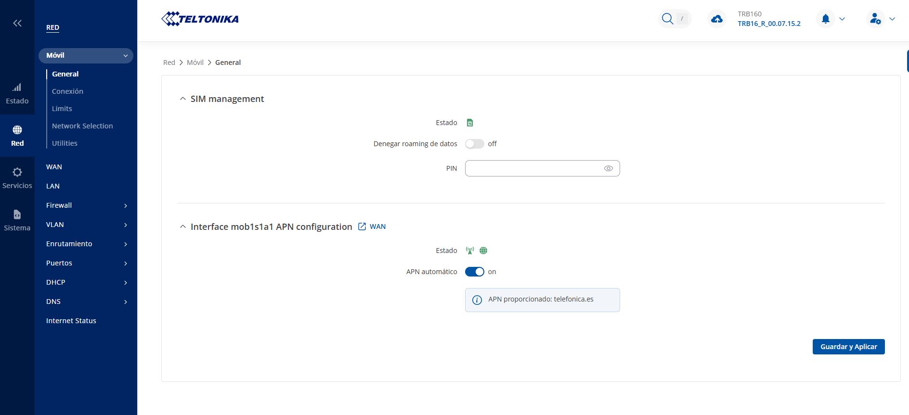Viewport: 909px width, 415px height.
Task: Collapse the Interface mob1s1a1 APN configuration section
Action: (183, 226)
